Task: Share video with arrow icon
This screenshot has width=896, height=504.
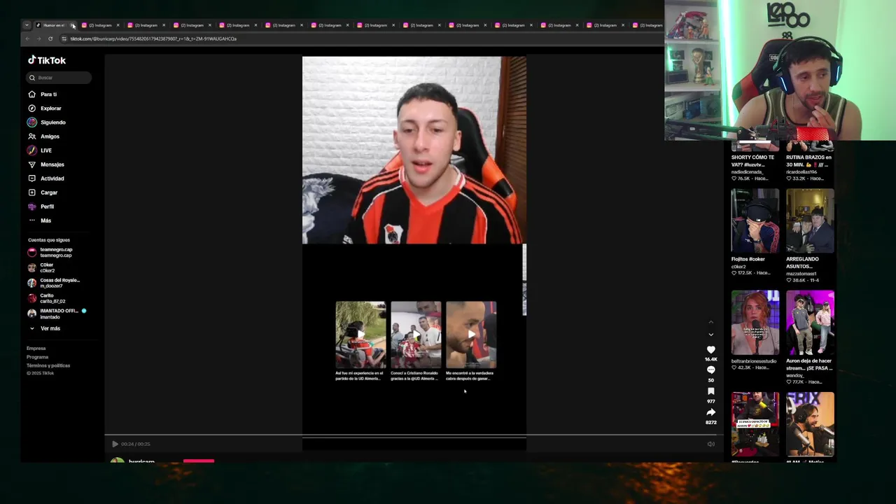Action: (x=710, y=412)
